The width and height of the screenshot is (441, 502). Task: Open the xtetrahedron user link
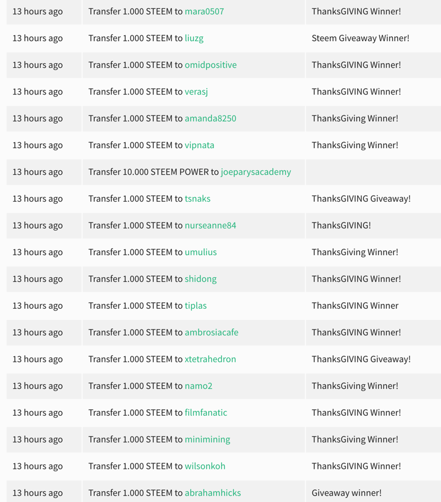210,359
